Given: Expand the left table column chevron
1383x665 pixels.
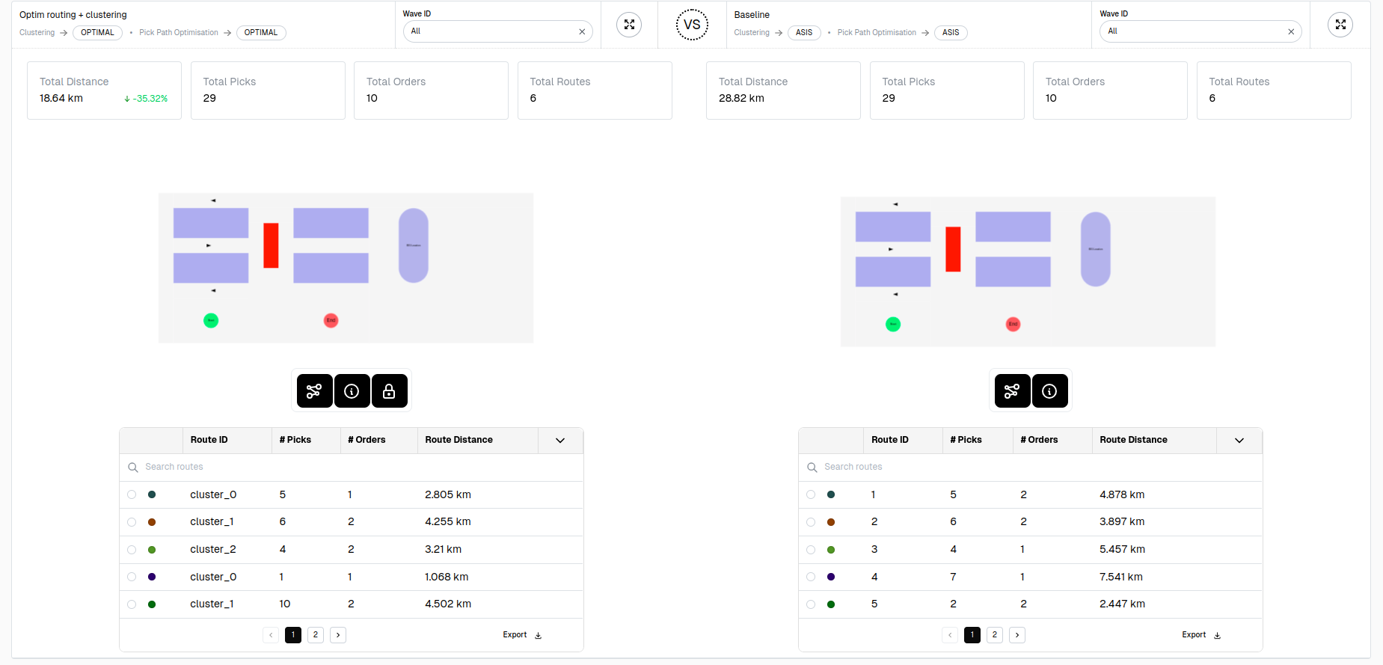Looking at the screenshot, I should [559, 440].
